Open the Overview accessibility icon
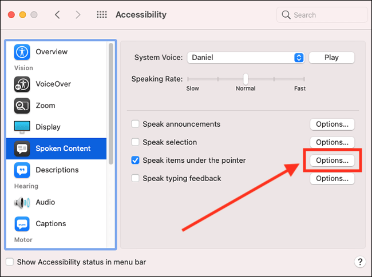The width and height of the screenshot is (372, 277). click(22, 52)
